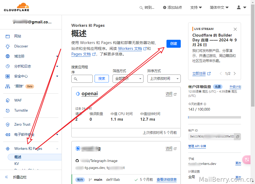This screenshot has width=255, height=184.
Task: Open 网站 in the sidebar
Action: tap(18, 36)
